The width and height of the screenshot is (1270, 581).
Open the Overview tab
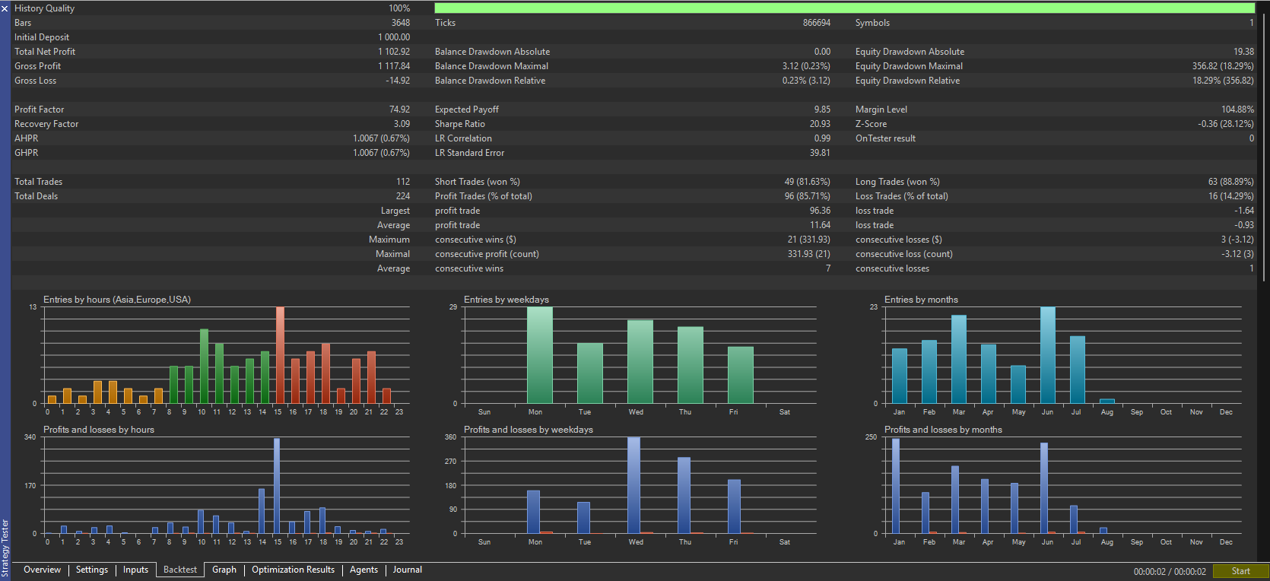point(42,570)
